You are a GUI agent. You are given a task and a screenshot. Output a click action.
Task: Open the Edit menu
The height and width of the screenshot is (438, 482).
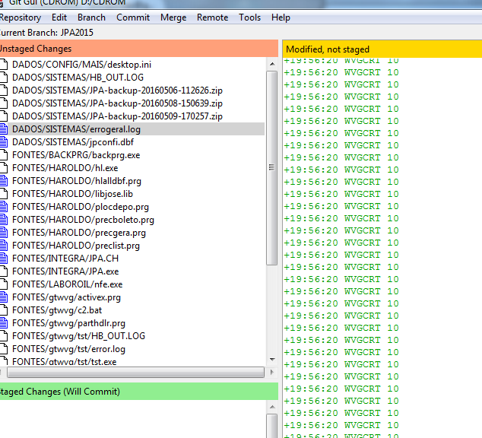click(x=59, y=17)
